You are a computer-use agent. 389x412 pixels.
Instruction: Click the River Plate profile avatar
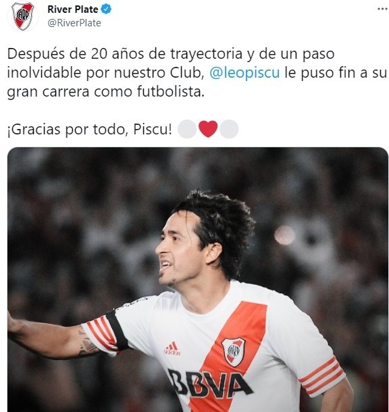click(x=23, y=16)
